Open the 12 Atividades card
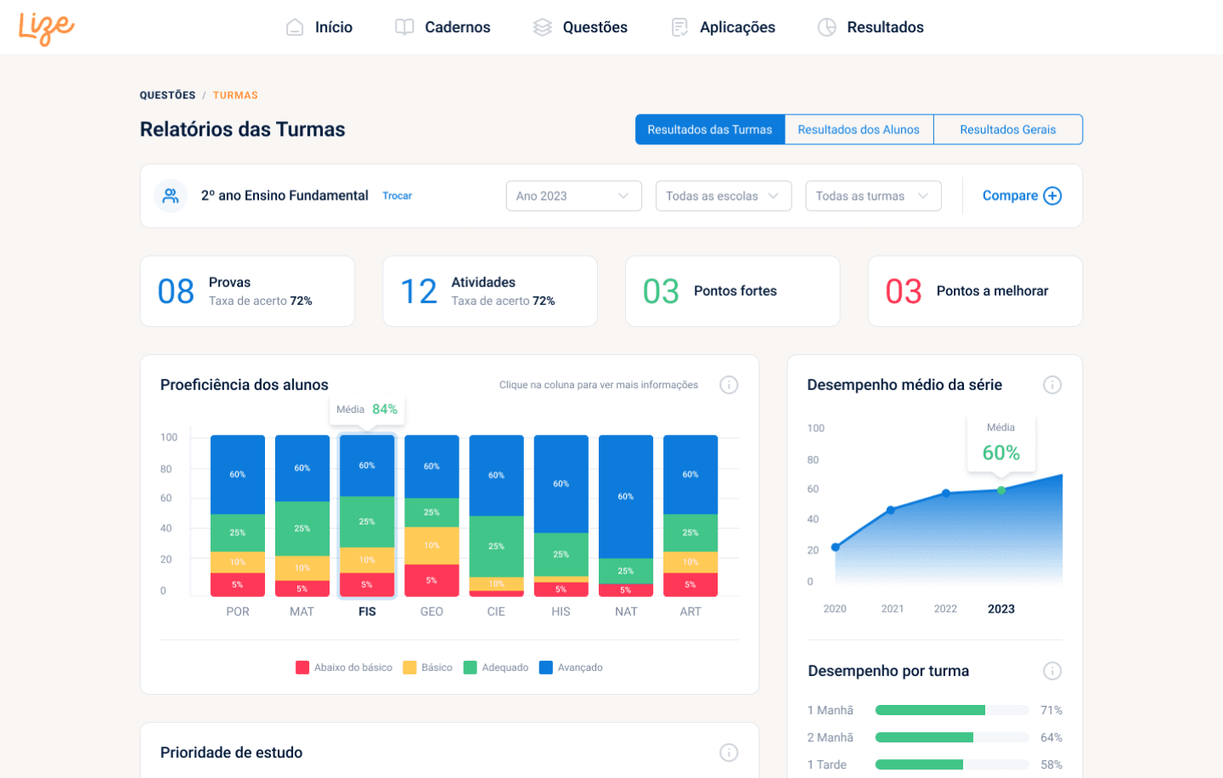 pos(490,291)
